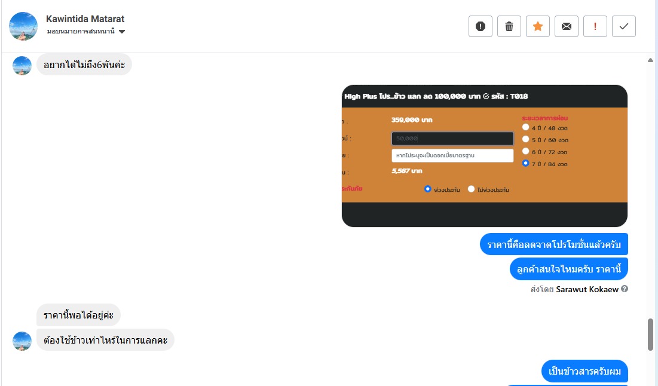
Task: Click the help icon beside Sarawut Kokaew
Action: [x=625, y=289]
